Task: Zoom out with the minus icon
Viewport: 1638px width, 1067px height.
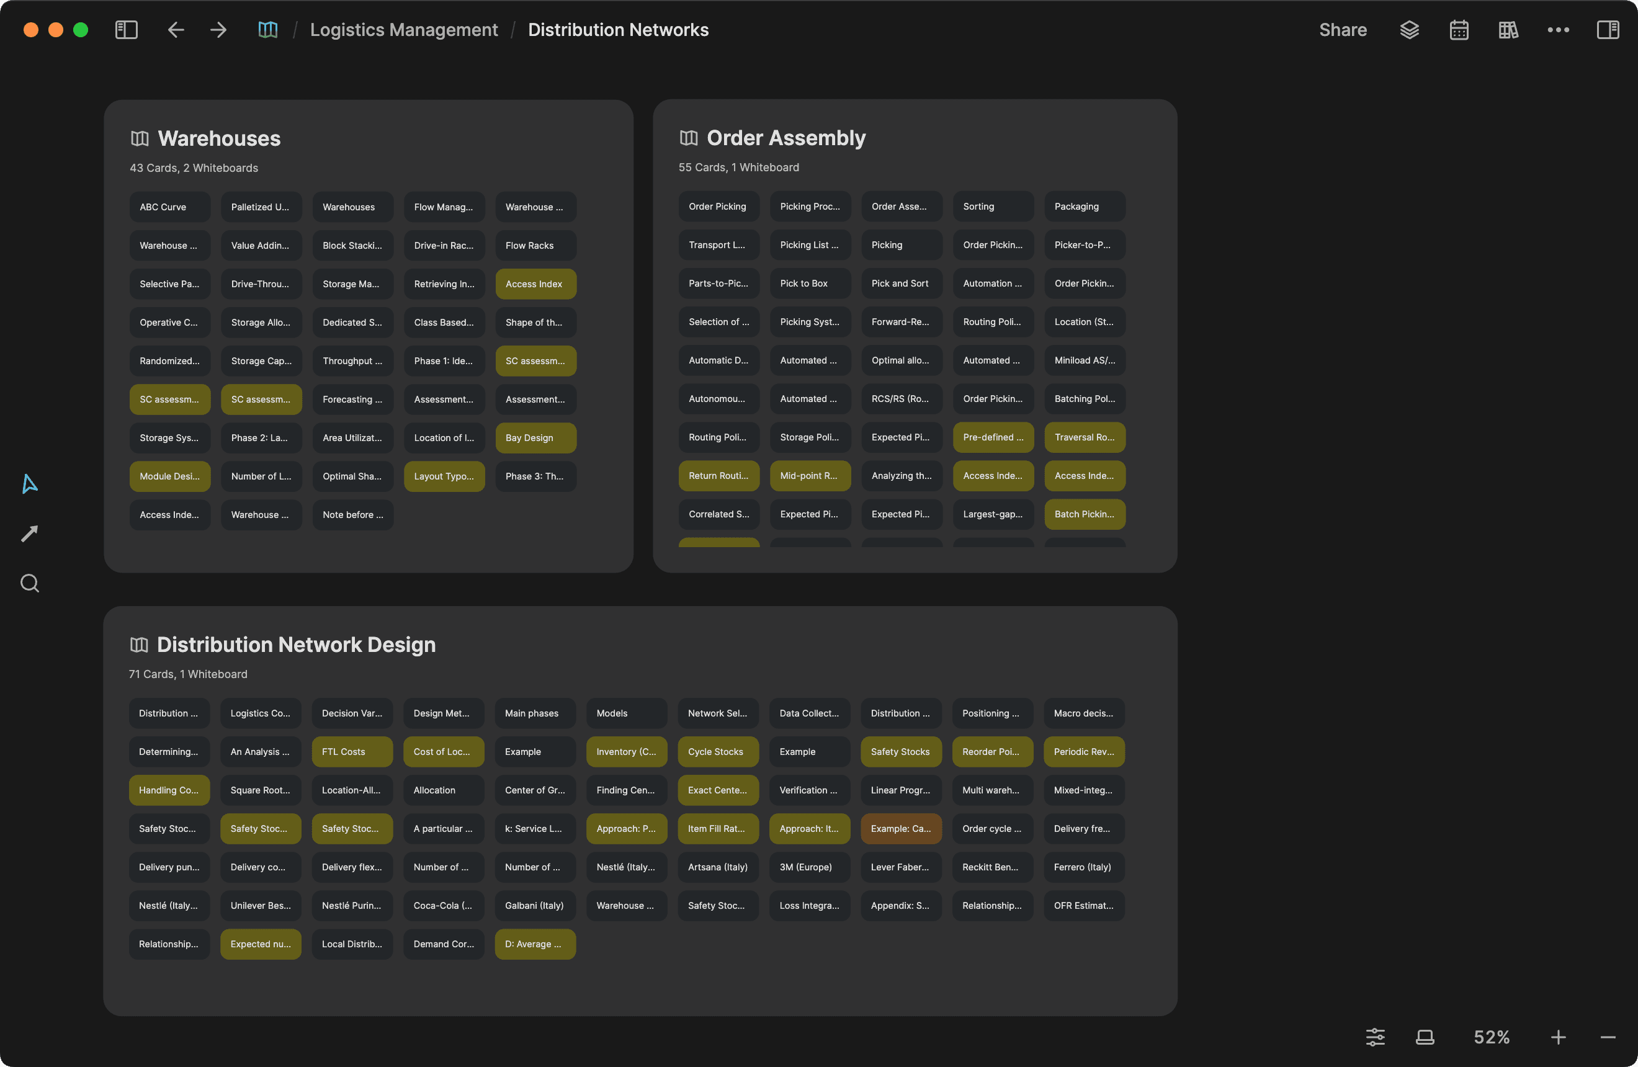Action: click(1608, 1037)
